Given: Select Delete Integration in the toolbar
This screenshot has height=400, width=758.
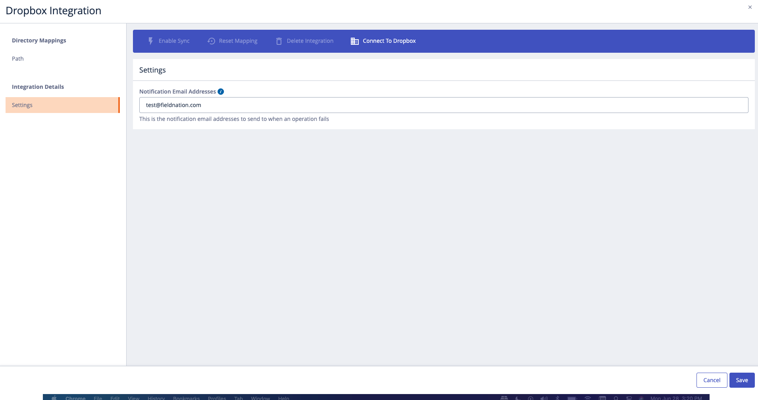Looking at the screenshot, I should pyautogui.click(x=305, y=41).
